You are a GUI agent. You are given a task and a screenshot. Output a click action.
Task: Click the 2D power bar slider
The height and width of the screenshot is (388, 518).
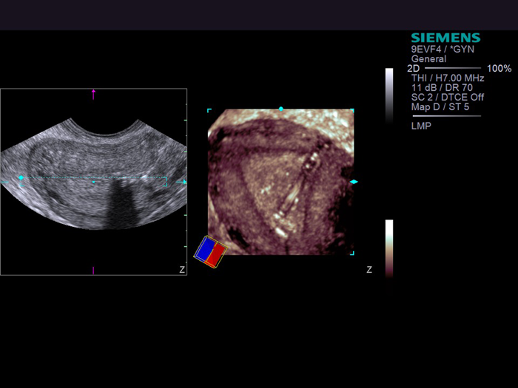click(x=453, y=68)
